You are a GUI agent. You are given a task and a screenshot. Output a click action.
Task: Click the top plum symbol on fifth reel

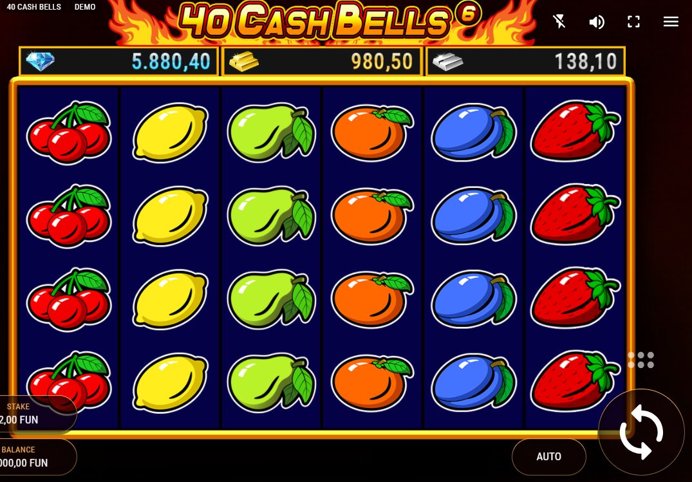point(473,133)
